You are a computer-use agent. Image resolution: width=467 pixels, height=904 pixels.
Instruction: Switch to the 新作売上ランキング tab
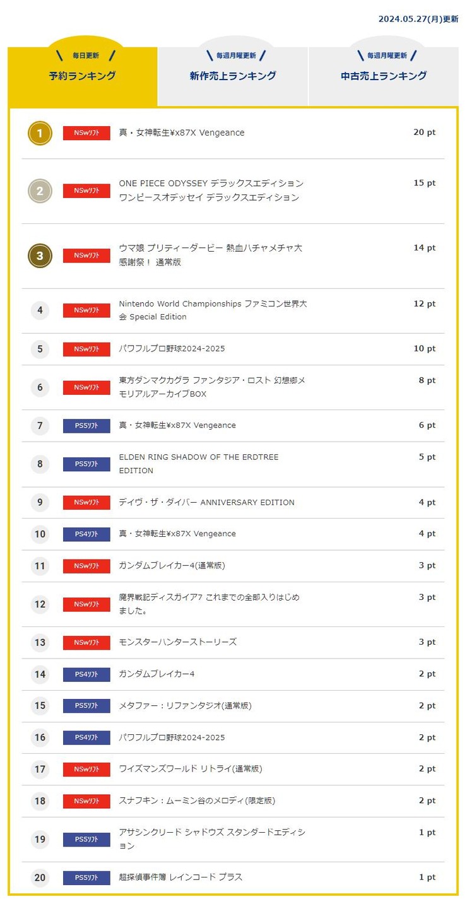[x=233, y=76]
